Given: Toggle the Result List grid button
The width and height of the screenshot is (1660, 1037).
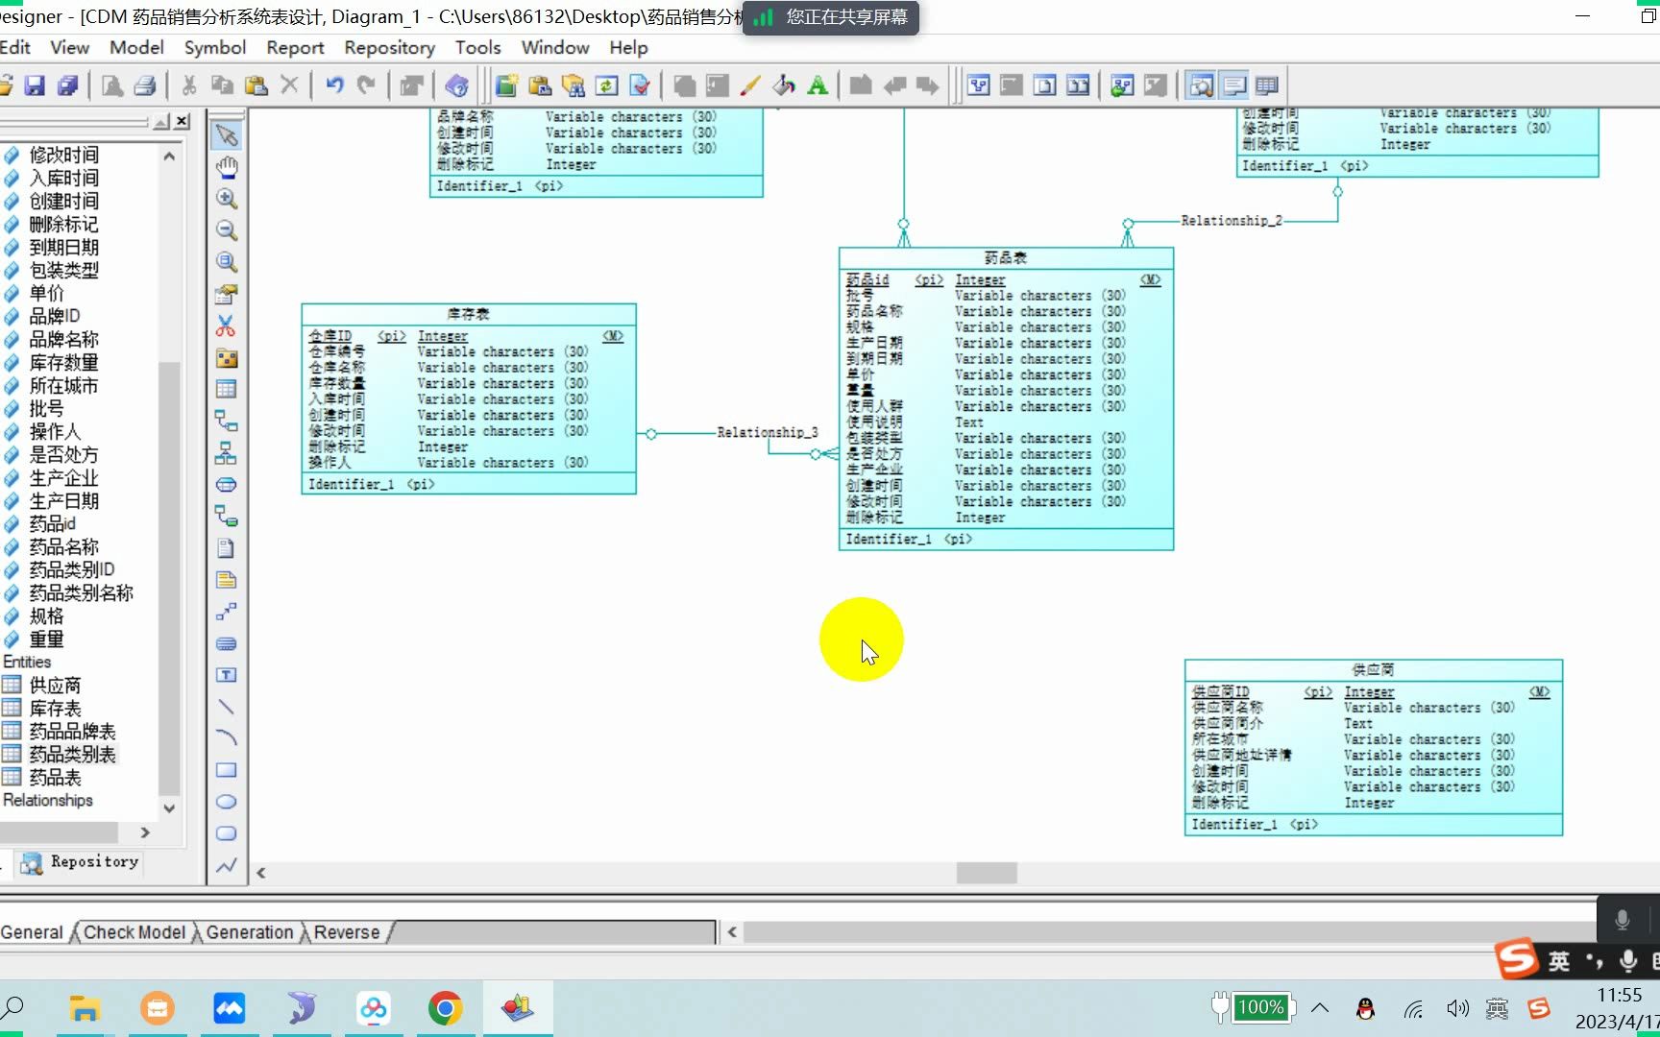Looking at the screenshot, I should coord(1267,85).
